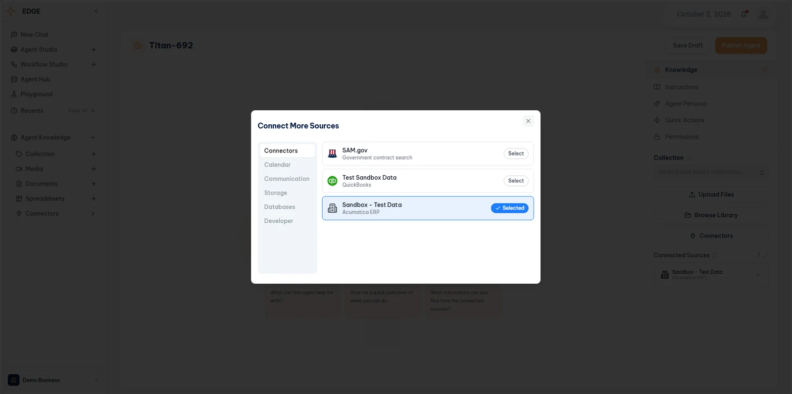This screenshot has height=394, width=792.
Task: Deselect the Sandbox - Test Data source
Action: point(509,208)
